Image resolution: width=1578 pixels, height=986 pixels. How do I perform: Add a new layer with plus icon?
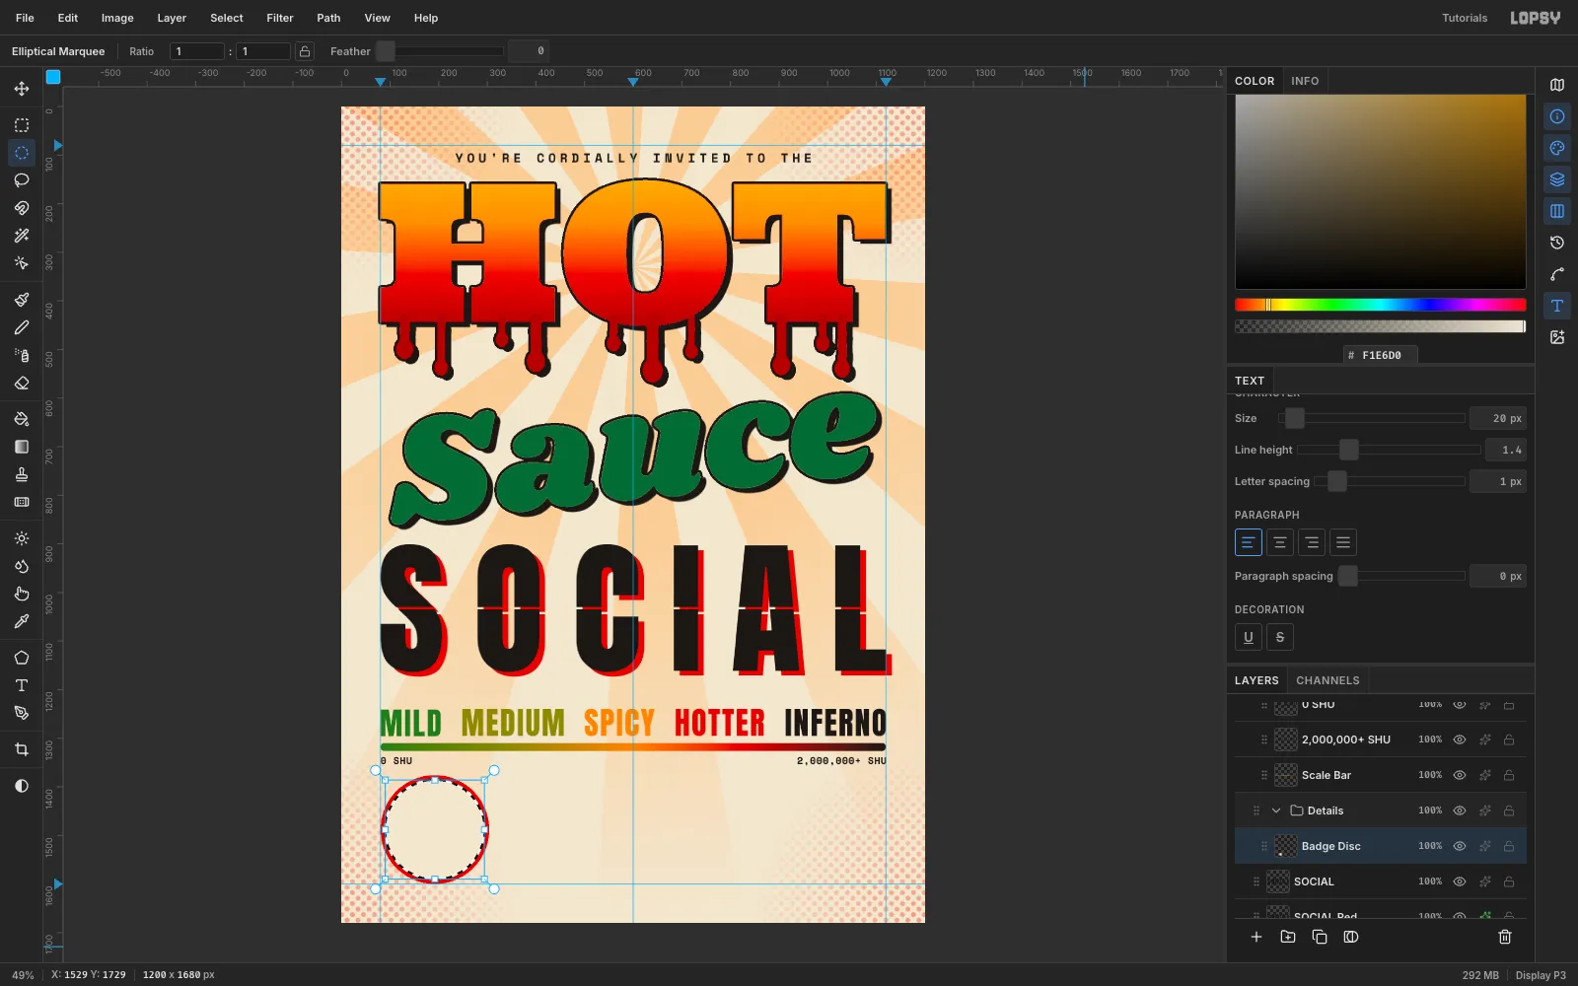(1256, 937)
